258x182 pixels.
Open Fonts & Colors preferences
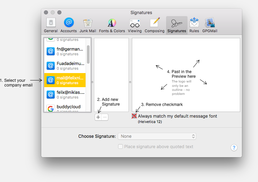(x=112, y=25)
